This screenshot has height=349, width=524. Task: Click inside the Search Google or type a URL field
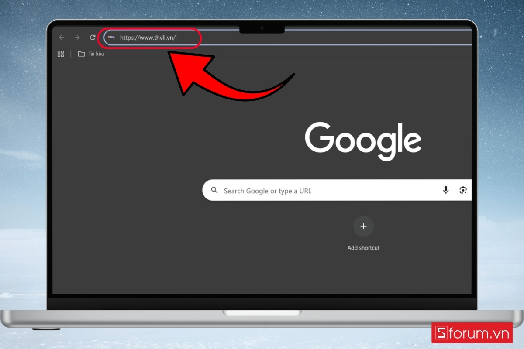click(x=306, y=191)
